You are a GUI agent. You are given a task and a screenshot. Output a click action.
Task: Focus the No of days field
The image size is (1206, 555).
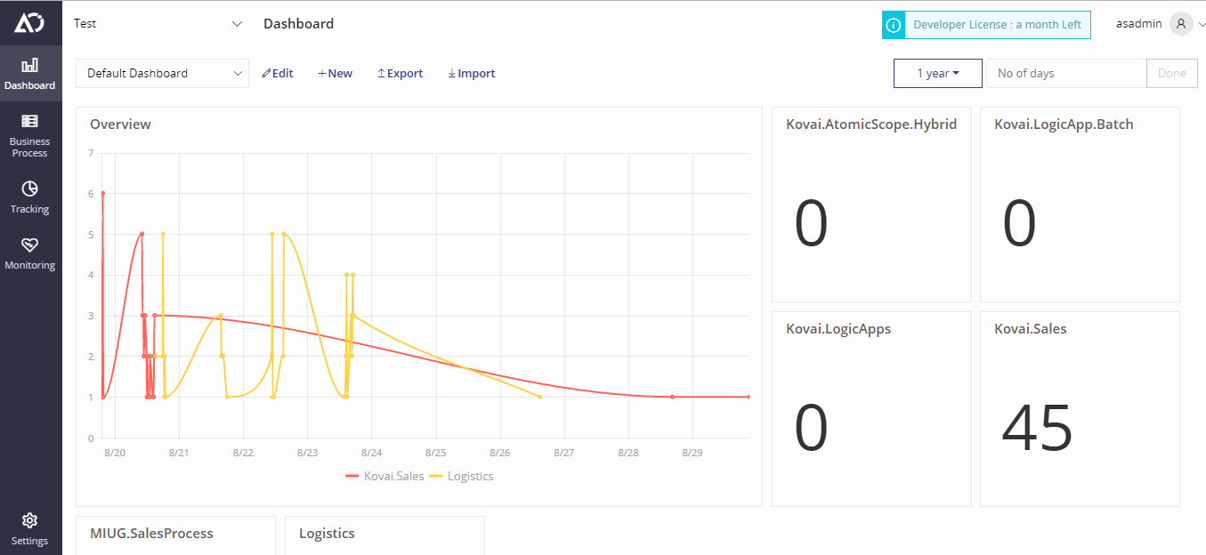click(x=1066, y=73)
